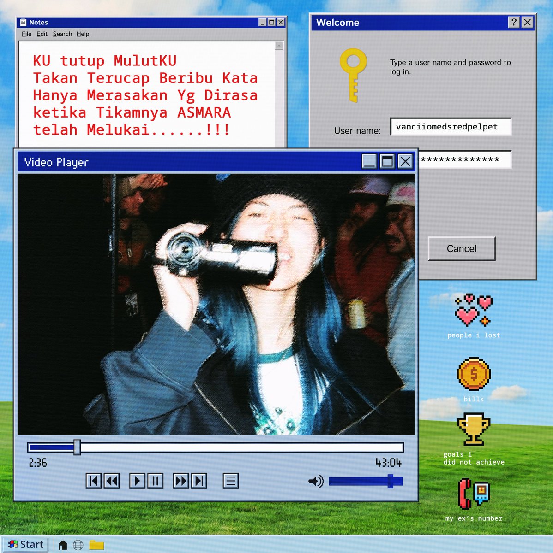Open the trophy "goals i did not achieve" icon
This screenshot has height=553, width=553.
pos(473,429)
